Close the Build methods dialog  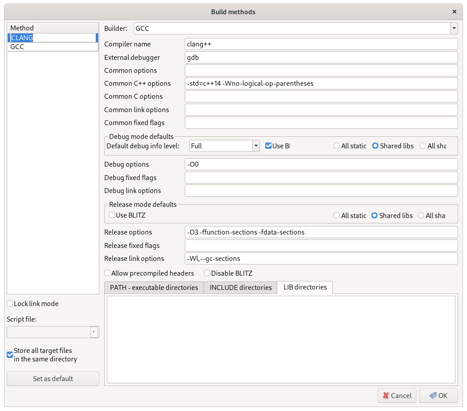(x=454, y=12)
